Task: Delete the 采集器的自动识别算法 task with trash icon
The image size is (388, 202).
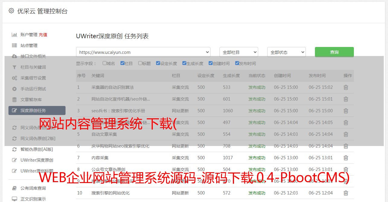Action: (x=346, y=87)
